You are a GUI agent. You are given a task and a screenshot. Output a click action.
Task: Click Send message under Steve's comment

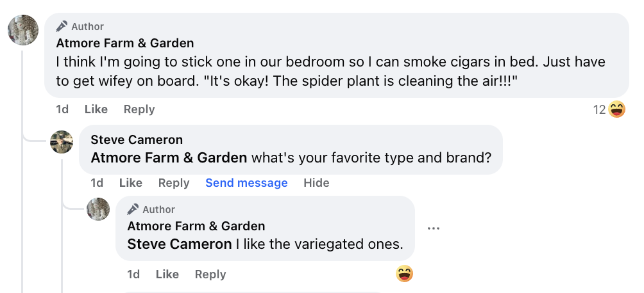pyautogui.click(x=246, y=183)
